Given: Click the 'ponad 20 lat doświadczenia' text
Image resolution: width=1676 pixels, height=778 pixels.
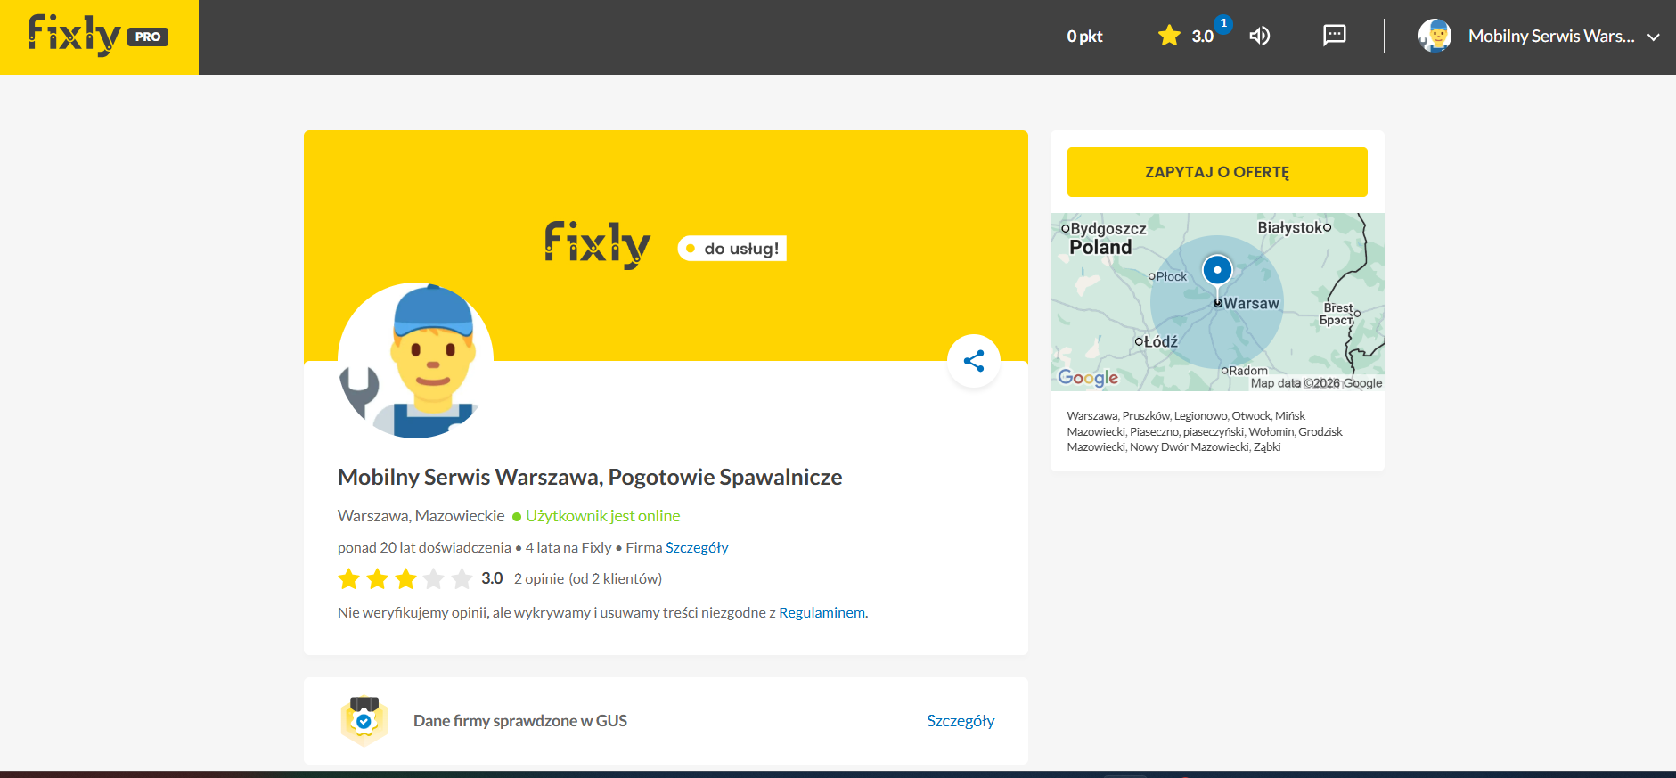Looking at the screenshot, I should click(424, 547).
